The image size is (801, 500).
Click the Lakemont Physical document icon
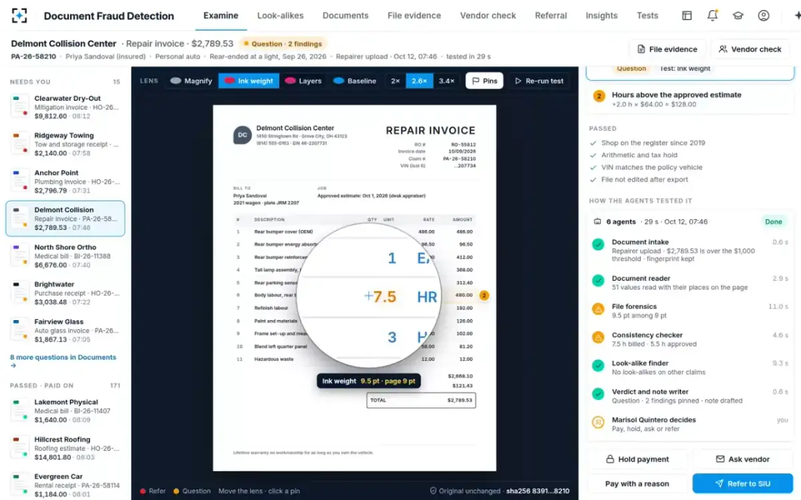tap(19, 411)
